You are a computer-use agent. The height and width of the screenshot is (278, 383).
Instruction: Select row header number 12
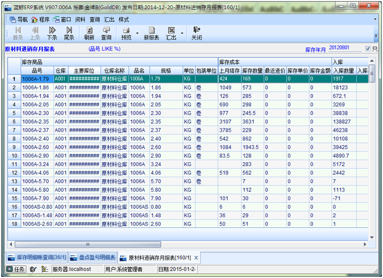(x=14, y=173)
